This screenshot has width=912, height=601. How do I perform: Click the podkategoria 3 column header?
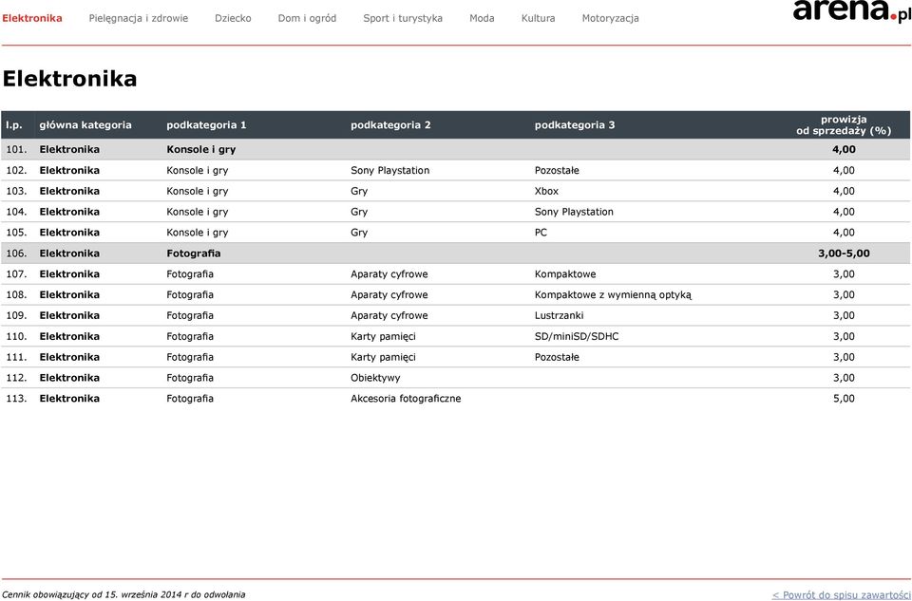(575, 125)
